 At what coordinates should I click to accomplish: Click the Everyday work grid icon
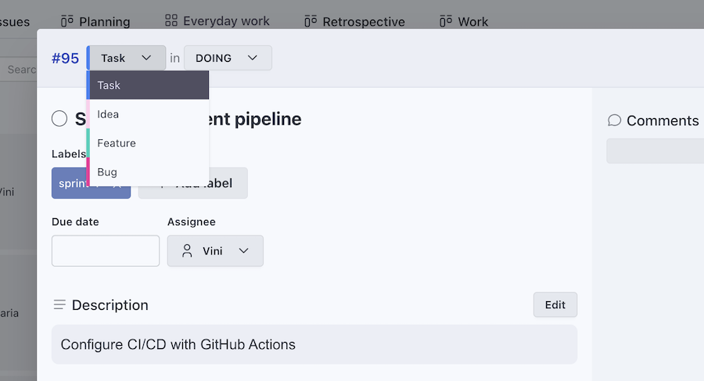point(171,20)
